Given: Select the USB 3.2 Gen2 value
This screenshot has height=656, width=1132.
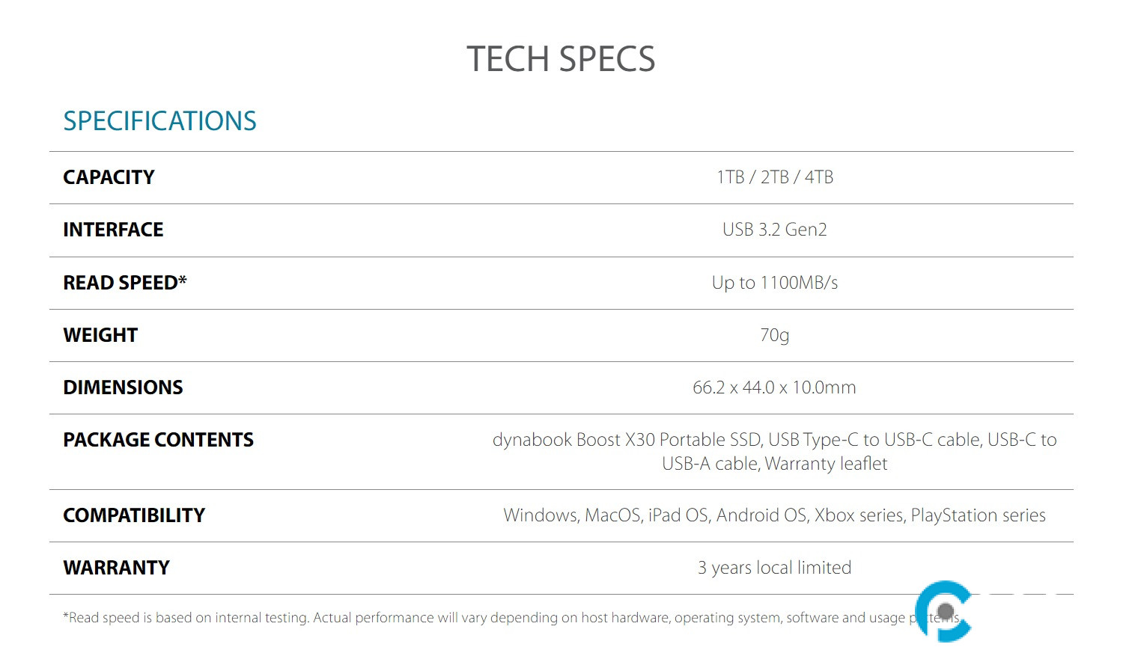Looking at the screenshot, I should 774,230.
